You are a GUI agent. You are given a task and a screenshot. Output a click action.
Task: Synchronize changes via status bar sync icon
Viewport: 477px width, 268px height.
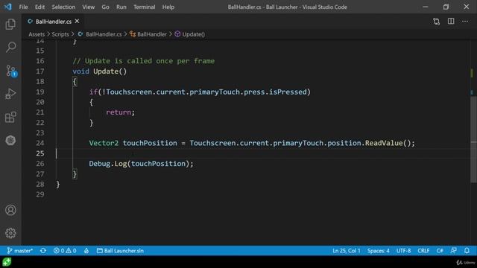(43, 251)
